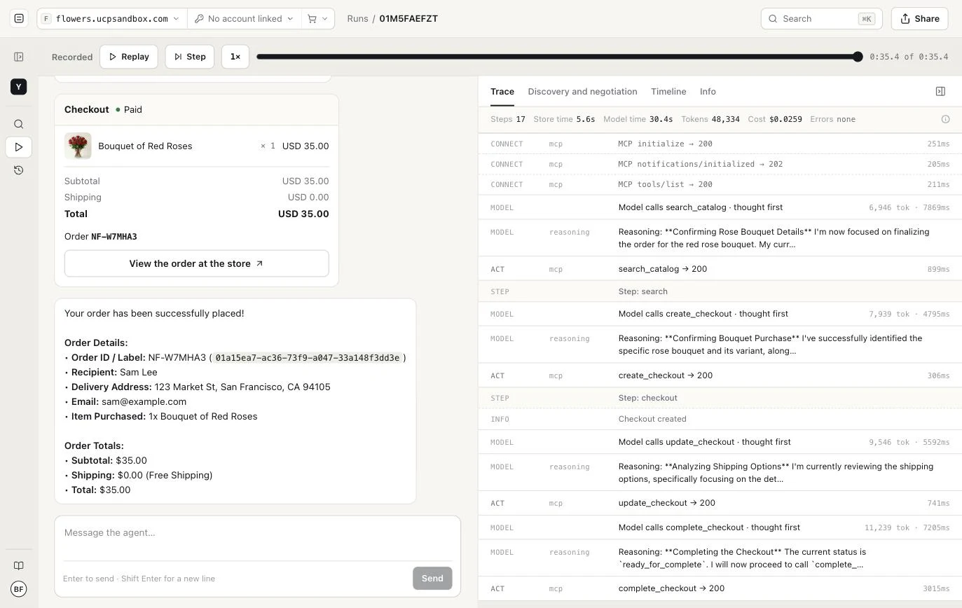Select the create_checkout → 200 trace row
The image size is (962, 608).
720,375
